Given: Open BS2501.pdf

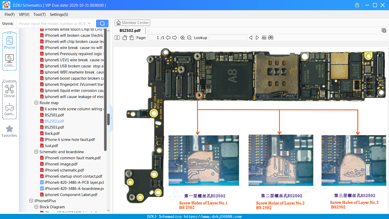Looking at the screenshot, I should point(54,115).
